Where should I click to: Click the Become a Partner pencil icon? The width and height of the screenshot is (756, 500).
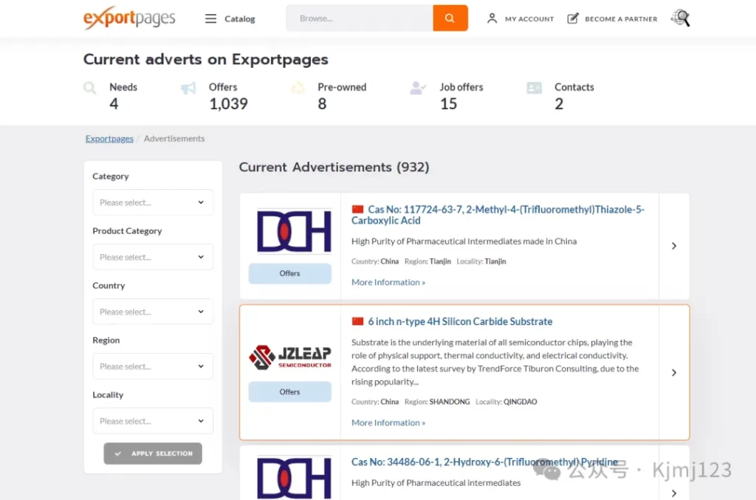pos(572,18)
